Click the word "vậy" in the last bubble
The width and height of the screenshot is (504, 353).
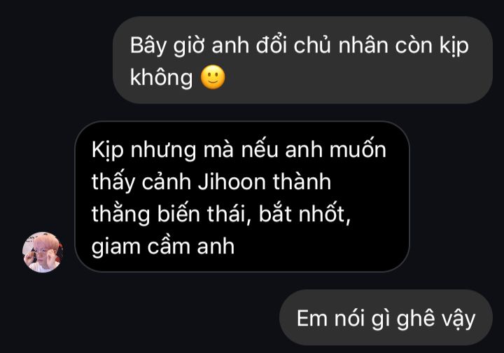[x=458, y=319]
